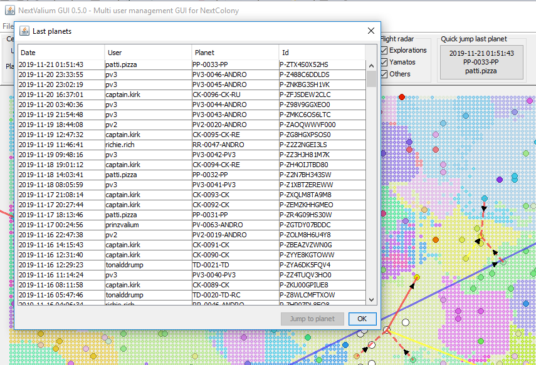Select planet CK-0095-CK-RE cell
Viewport: 536px width, 365px height.
[235, 135]
